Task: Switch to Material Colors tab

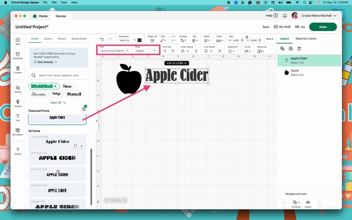Action: pyautogui.click(x=306, y=38)
